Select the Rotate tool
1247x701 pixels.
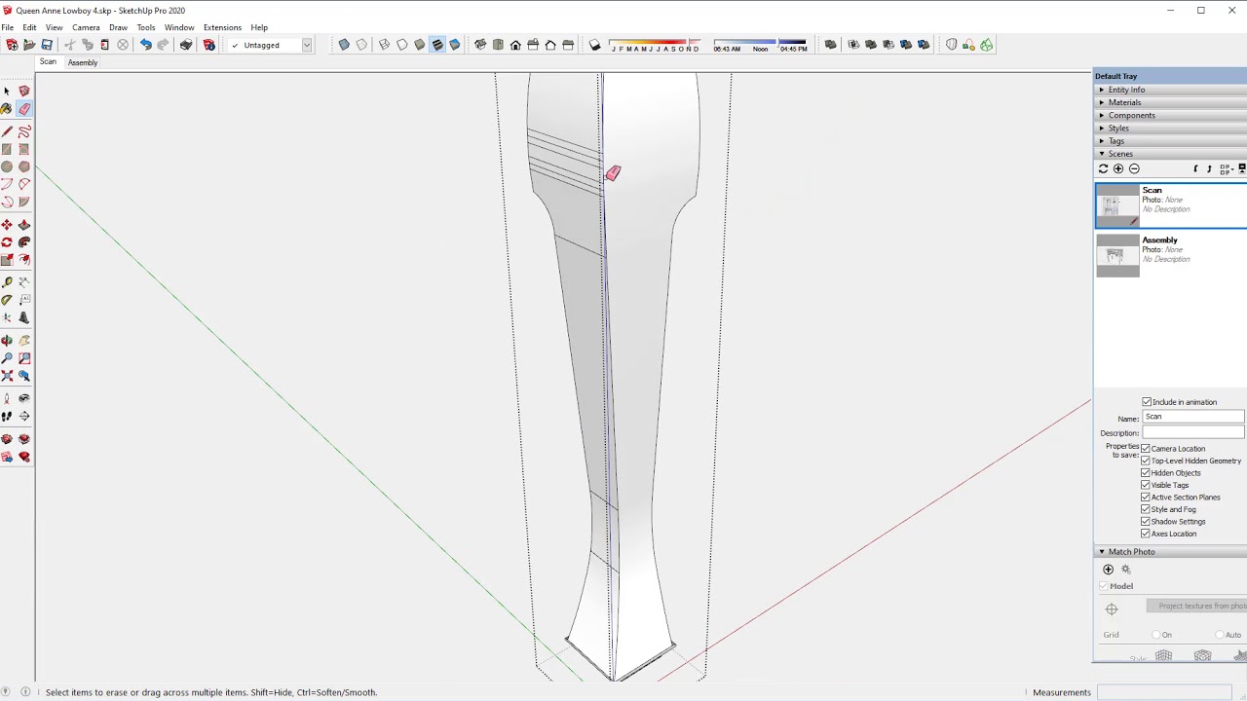point(7,242)
